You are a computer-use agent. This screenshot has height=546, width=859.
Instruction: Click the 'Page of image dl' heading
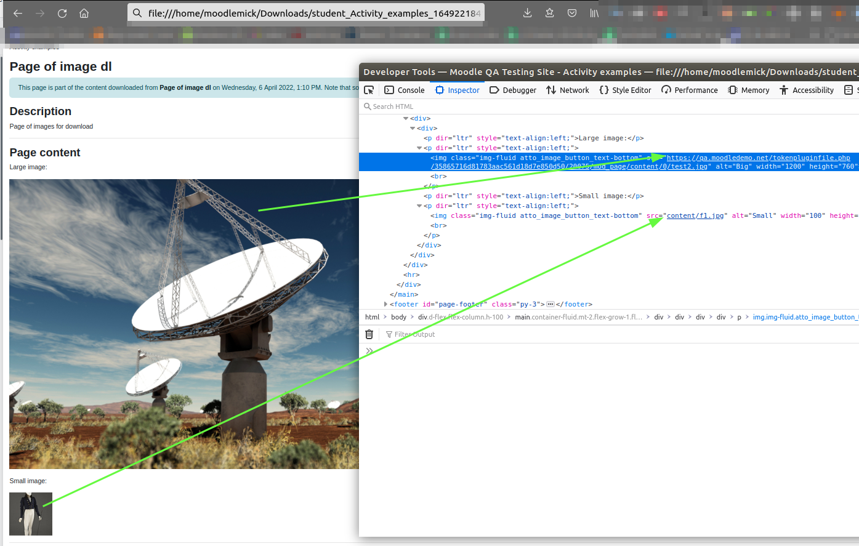(x=61, y=66)
